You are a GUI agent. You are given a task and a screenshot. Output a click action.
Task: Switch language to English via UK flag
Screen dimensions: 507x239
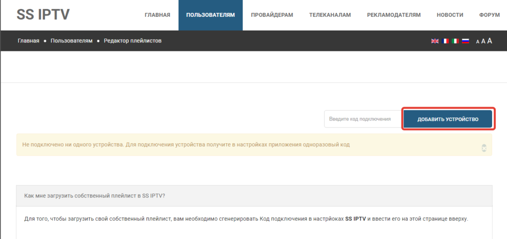435,41
